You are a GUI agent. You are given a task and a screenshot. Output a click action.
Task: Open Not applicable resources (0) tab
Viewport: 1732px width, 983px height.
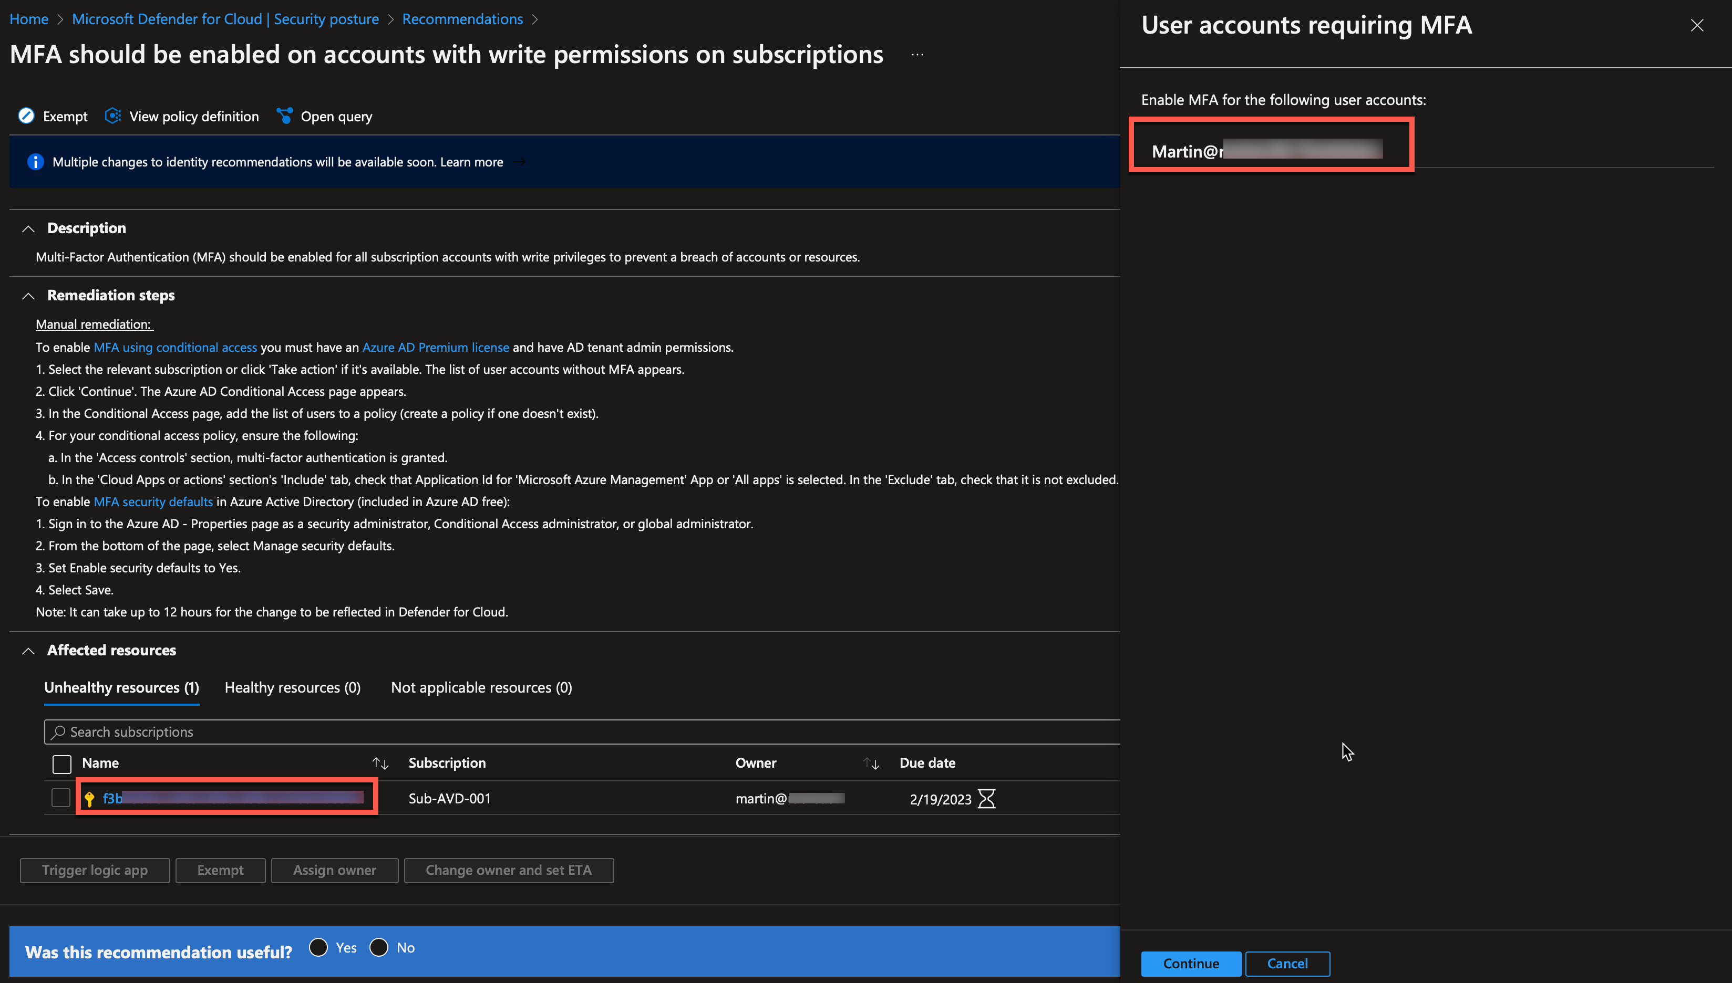(482, 688)
